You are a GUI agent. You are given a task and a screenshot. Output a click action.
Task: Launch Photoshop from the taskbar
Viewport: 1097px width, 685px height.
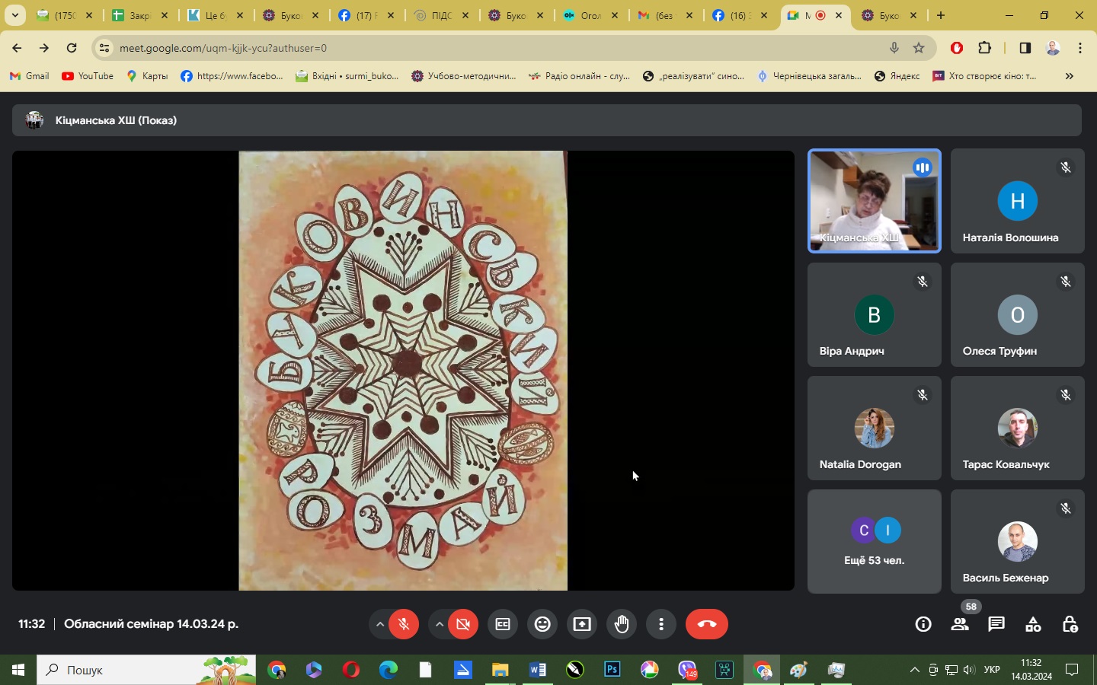click(x=612, y=670)
